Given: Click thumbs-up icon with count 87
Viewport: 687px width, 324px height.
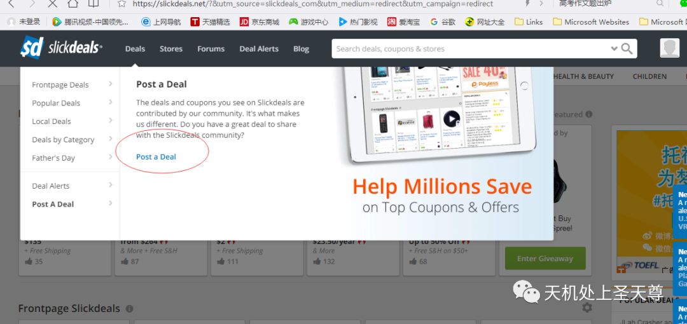Looking at the screenshot, I should tap(125, 261).
